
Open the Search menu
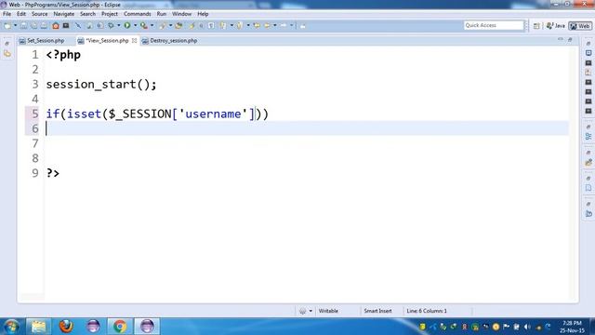pyautogui.click(x=87, y=14)
